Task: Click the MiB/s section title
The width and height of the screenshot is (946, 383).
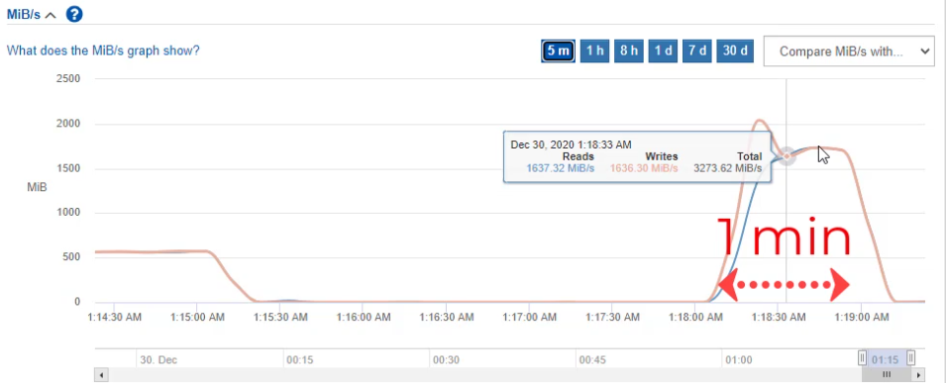Action: pos(24,15)
